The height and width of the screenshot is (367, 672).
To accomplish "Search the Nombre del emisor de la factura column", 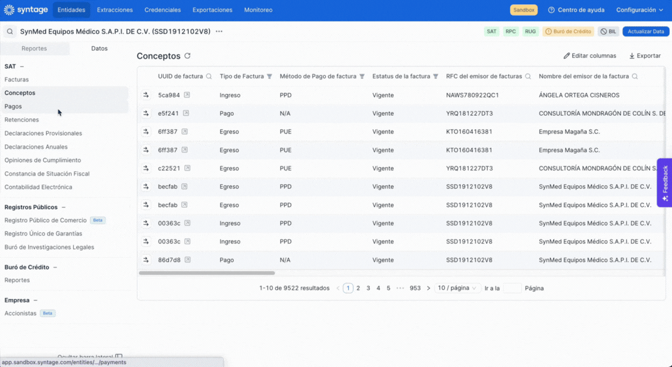I will 635,77.
